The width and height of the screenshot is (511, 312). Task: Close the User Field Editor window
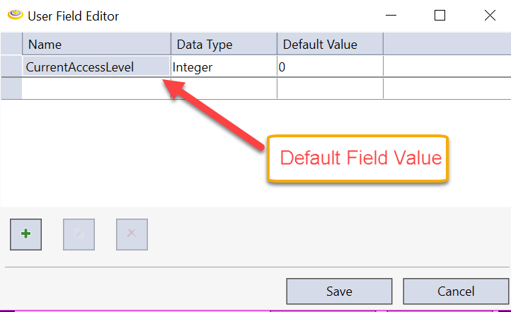point(489,16)
